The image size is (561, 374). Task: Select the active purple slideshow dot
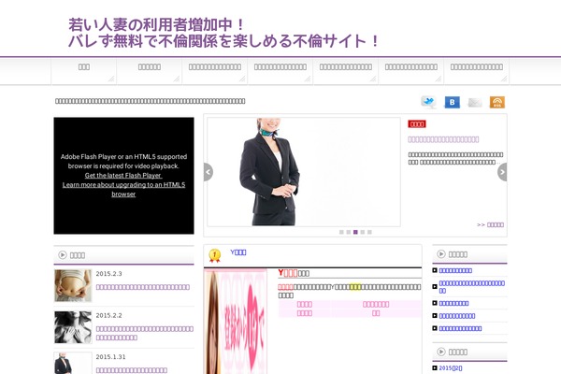[355, 232]
